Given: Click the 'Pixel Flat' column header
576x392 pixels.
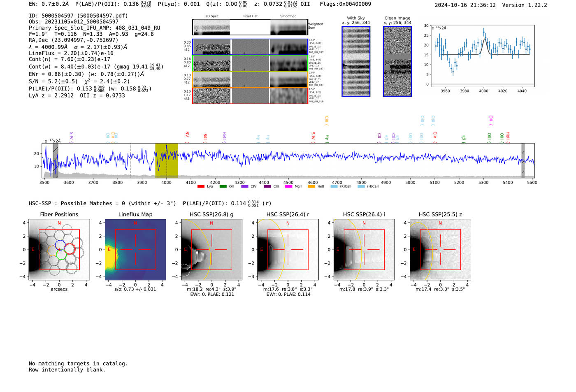Looking at the screenshot, I should (x=250, y=16).
